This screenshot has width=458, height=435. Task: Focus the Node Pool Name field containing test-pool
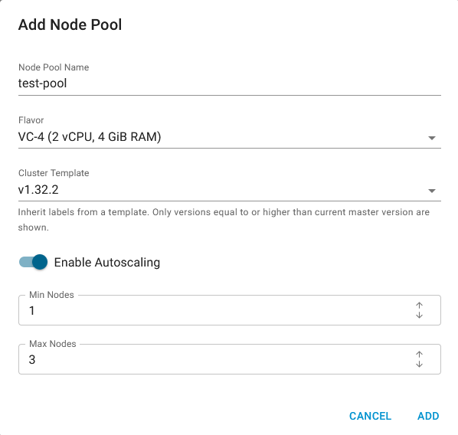pos(229,83)
